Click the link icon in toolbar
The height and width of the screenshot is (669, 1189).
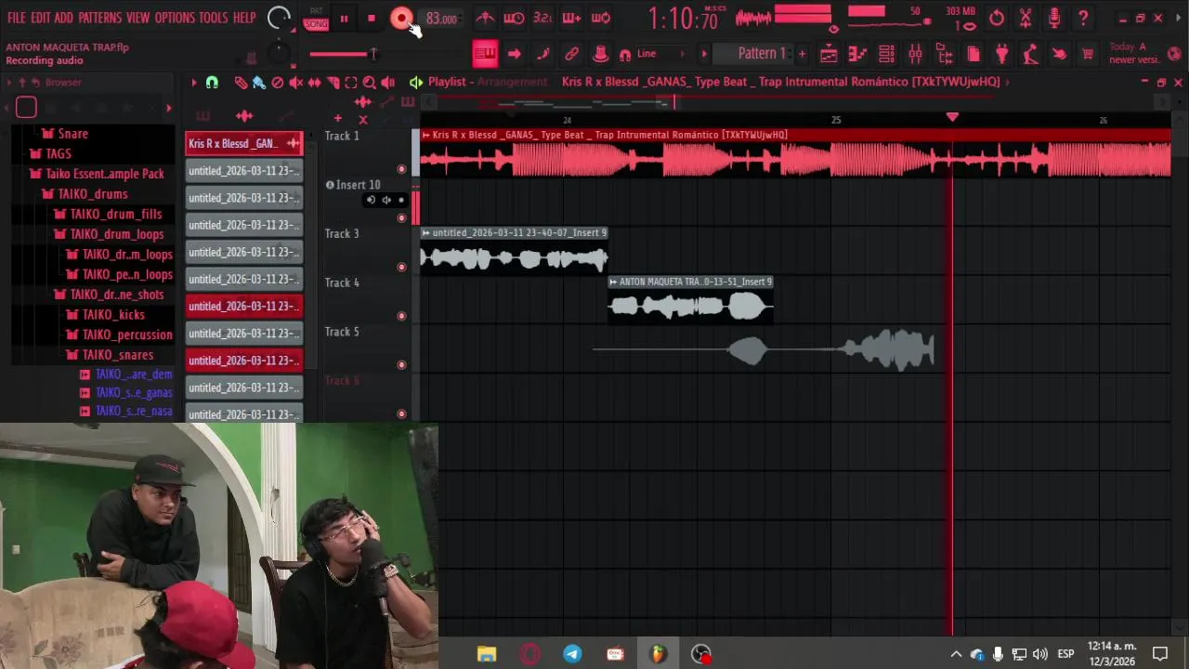point(571,54)
